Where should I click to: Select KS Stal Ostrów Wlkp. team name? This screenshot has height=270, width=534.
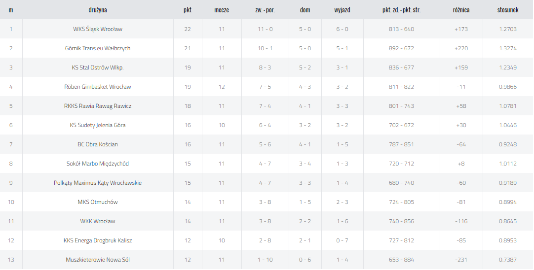[98, 67]
